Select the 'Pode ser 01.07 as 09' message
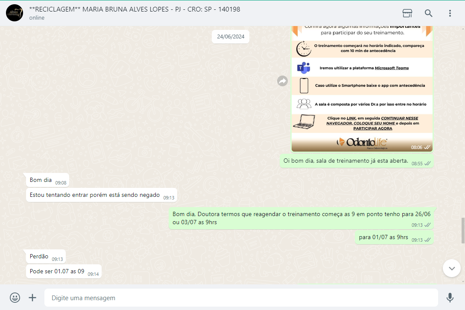Screen dimensions: 465x310 64,272
